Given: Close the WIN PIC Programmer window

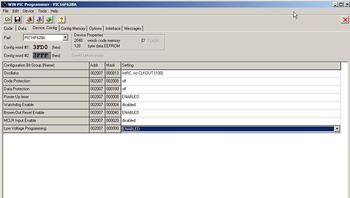Looking at the screenshot, I should (347, 4).
